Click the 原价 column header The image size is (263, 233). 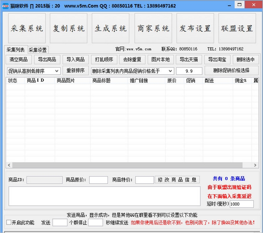click(175, 81)
